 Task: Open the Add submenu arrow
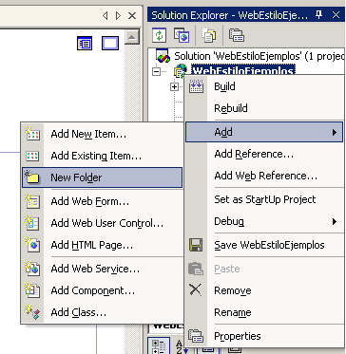[335, 132]
